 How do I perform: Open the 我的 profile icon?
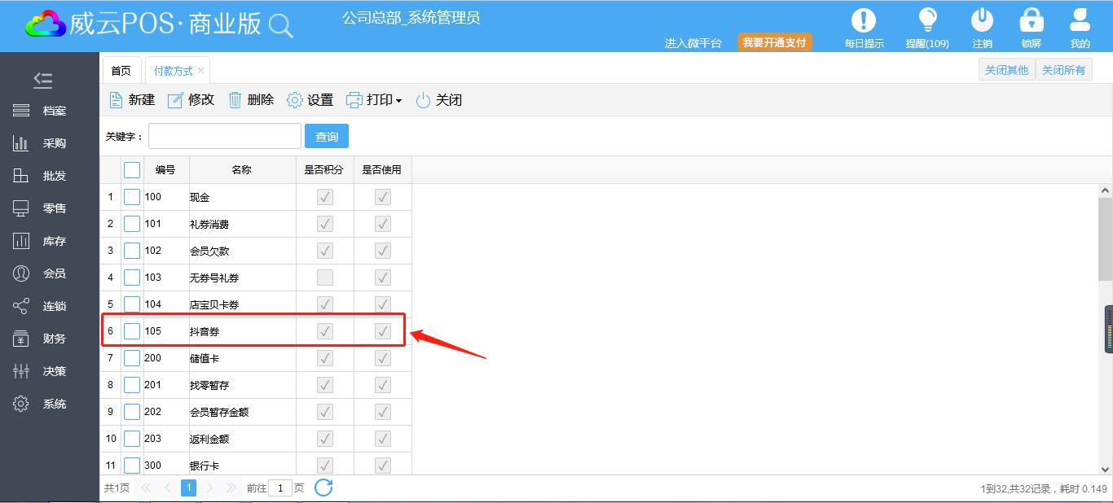1080,20
